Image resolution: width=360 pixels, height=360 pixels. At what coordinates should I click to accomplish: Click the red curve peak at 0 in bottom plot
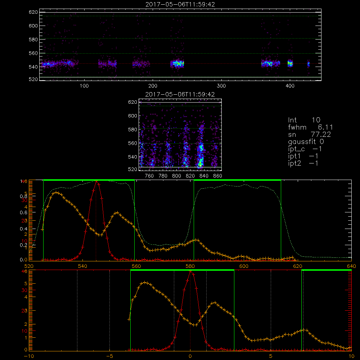pyautogui.click(x=190, y=271)
